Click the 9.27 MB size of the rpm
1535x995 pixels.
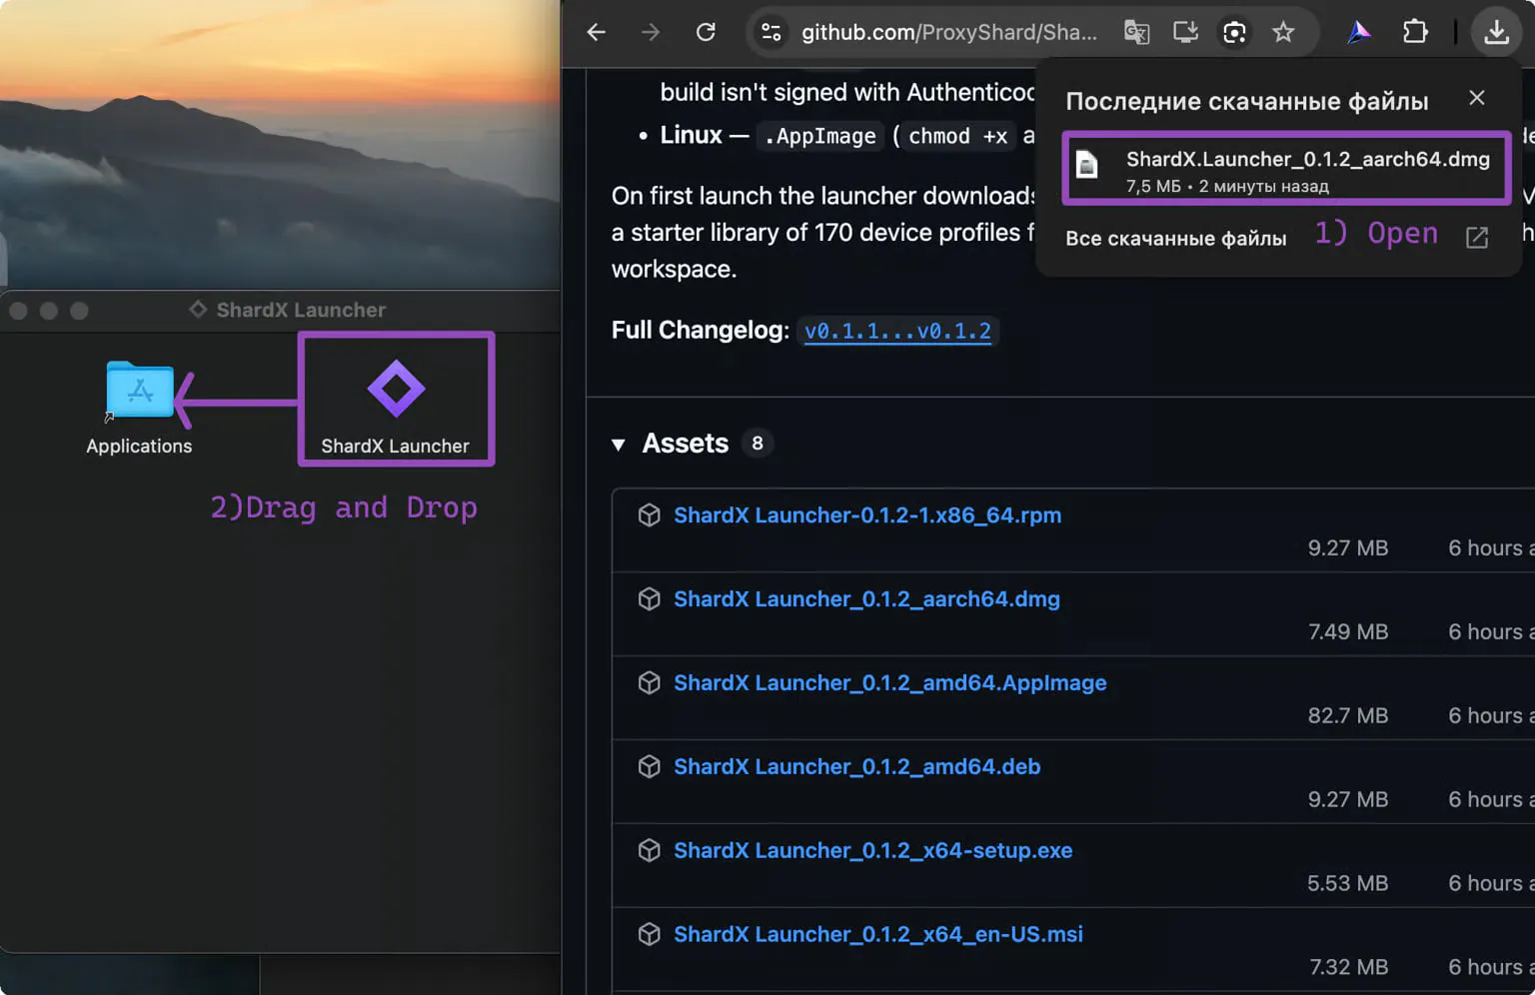1348,548
